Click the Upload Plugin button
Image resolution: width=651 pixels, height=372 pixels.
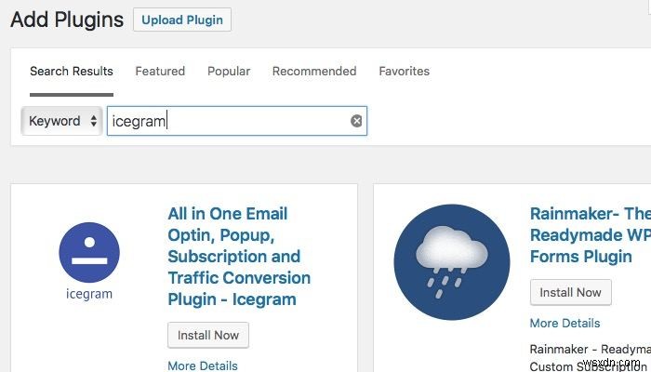click(182, 20)
